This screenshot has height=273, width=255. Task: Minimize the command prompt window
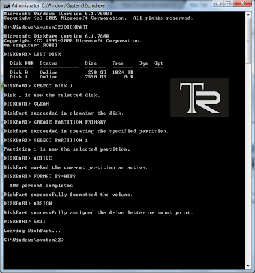point(218,3)
